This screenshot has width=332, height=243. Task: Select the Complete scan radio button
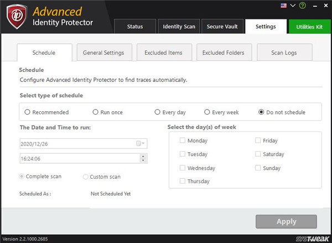tap(22, 176)
